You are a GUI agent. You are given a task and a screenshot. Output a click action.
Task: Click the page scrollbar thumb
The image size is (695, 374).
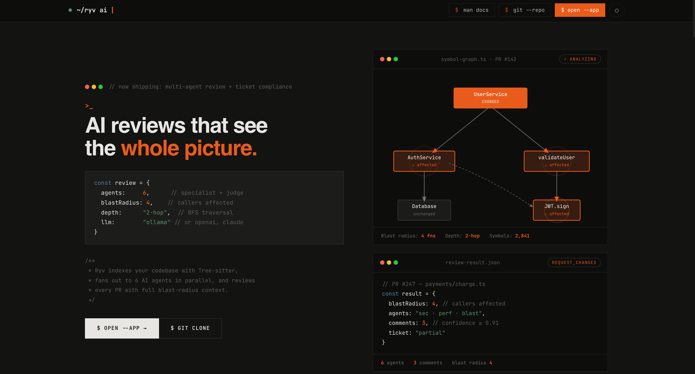(694, 19)
